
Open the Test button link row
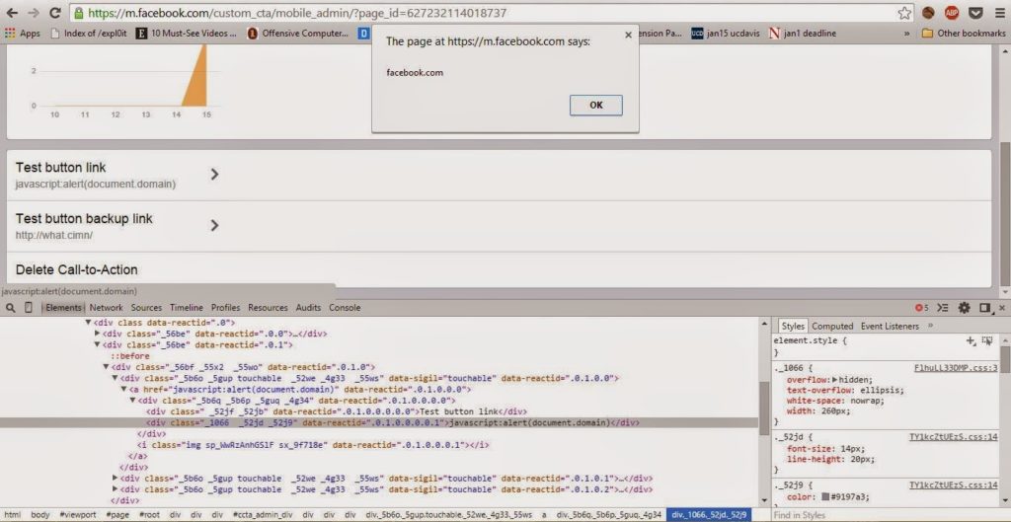pyautogui.click(x=499, y=175)
